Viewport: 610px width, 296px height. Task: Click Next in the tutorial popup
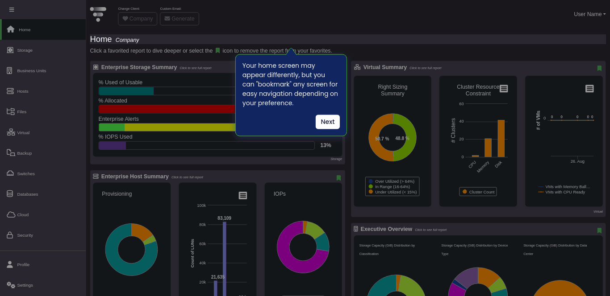point(328,122)
